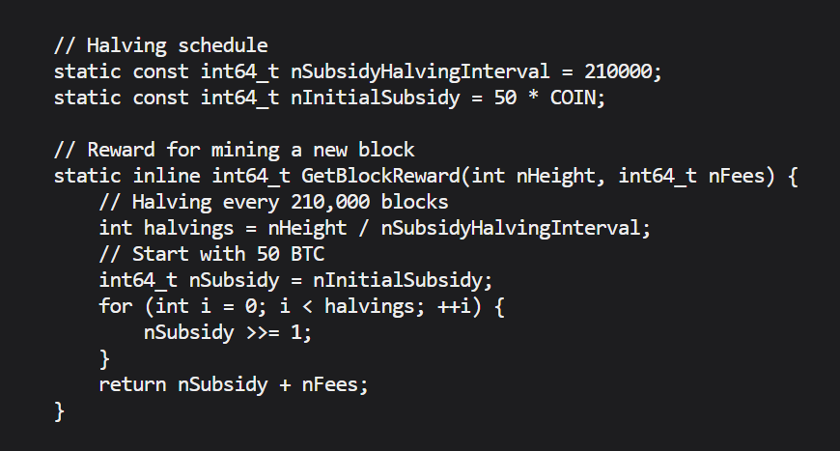Click the nHeight parameter in function signature
The width and height of the screenshot is (840, 451).
pos(555,176)
